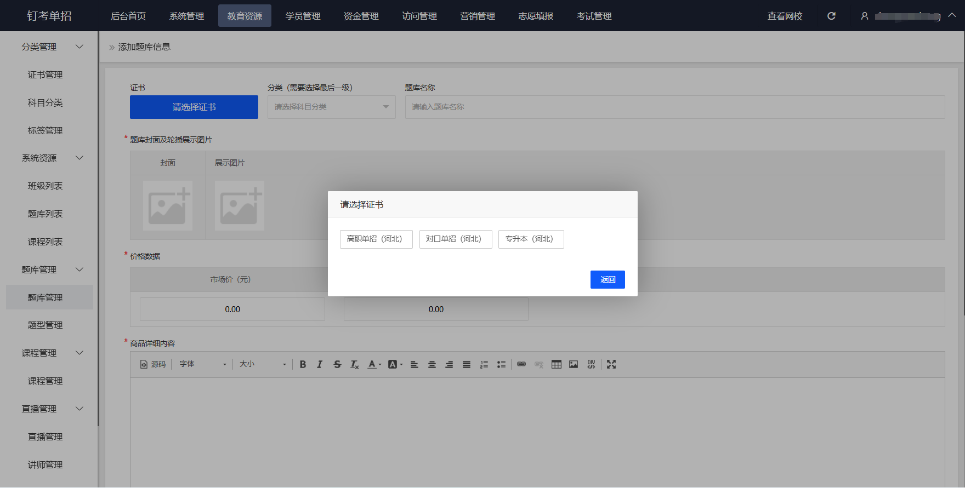Click the insert table icon
The image size is (965, 488).
[556, 364]
